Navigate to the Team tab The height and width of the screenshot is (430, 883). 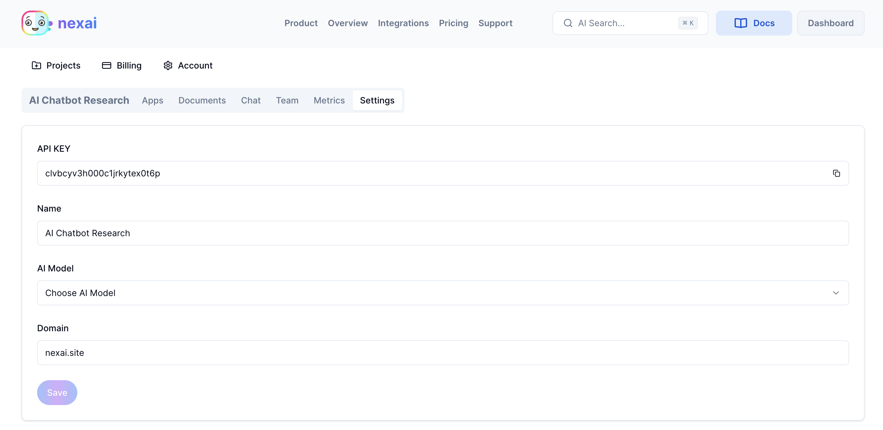(287, 100)
